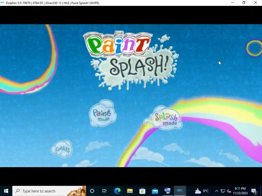Open Cortana circle icon

coord(92,191)
